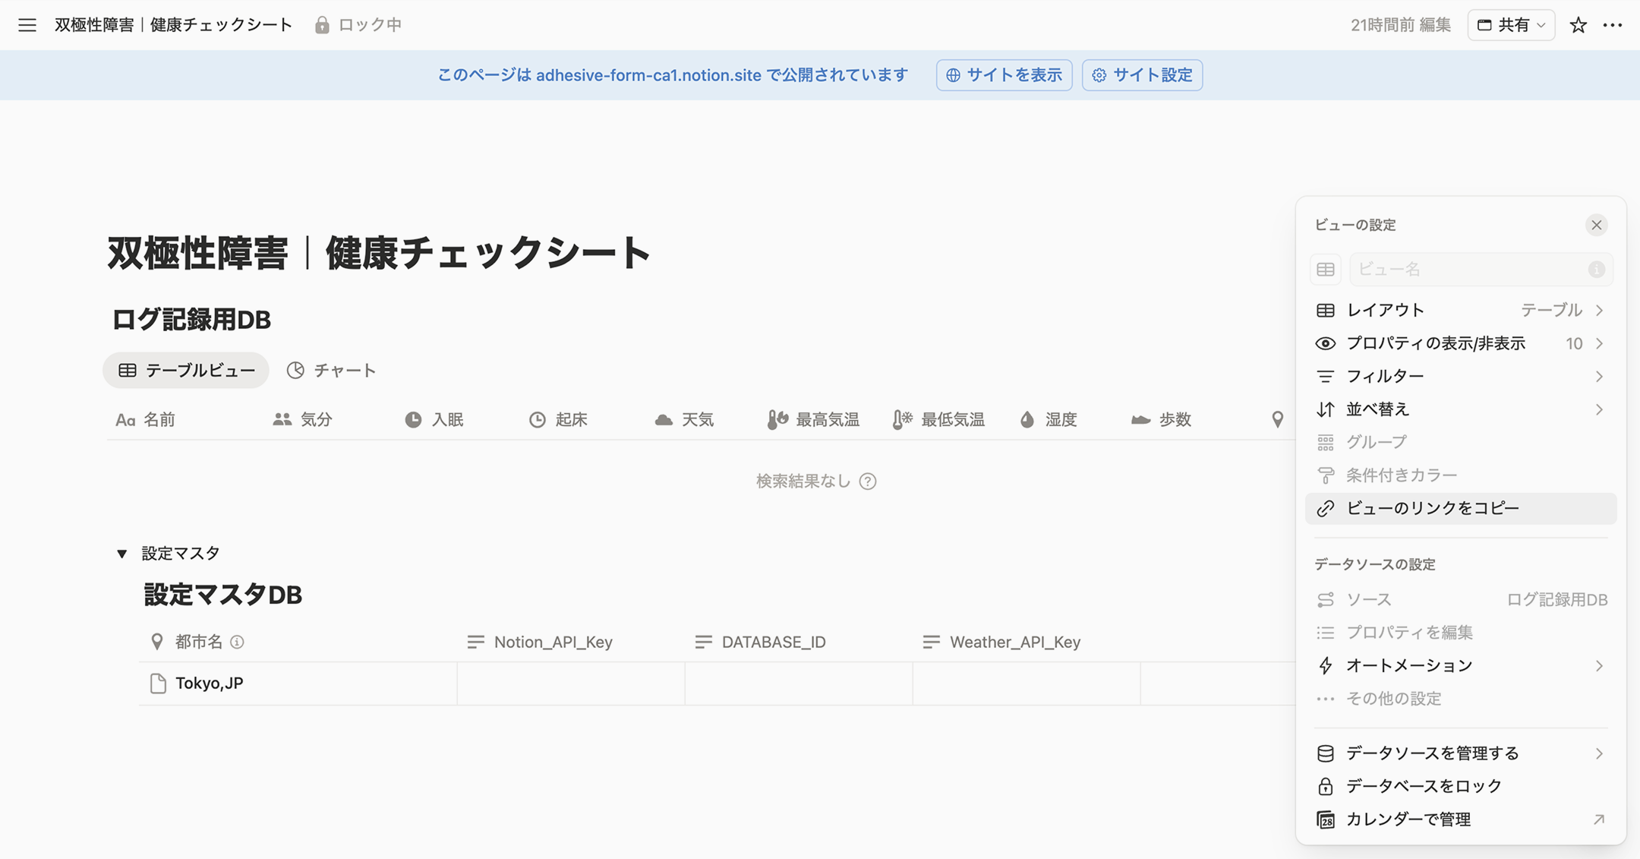Expand the レイアウト submenu
This screenshot has width=1640, height=859.
pos(1459,310)
